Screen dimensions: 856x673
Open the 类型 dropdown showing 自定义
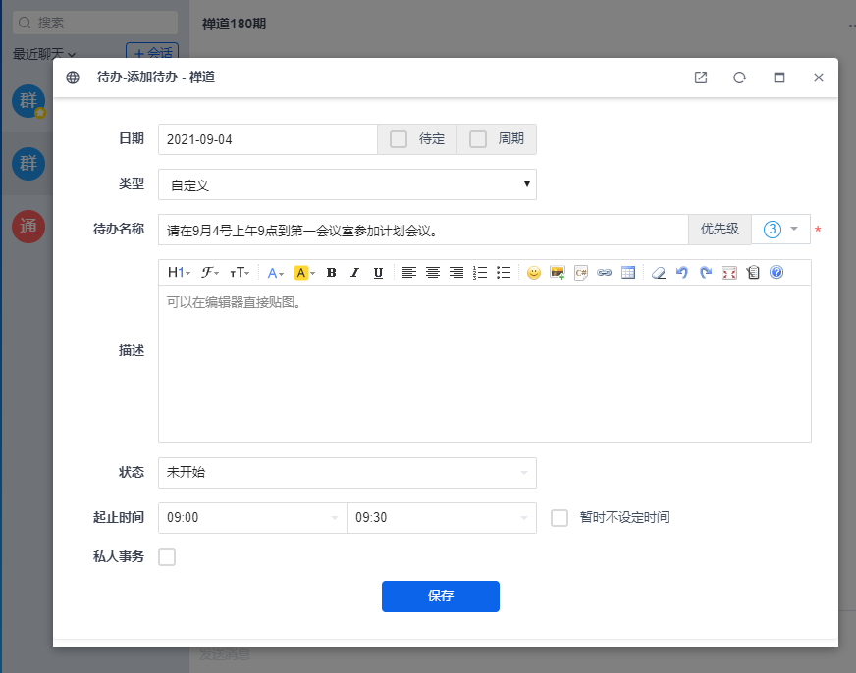347,184
